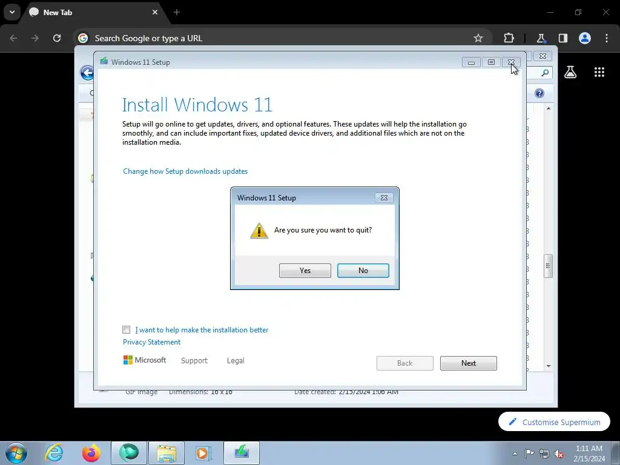This screenshot has height=465, width=620.
Task: Open Windows Explorer from taskbar
Action: point(167,453)
